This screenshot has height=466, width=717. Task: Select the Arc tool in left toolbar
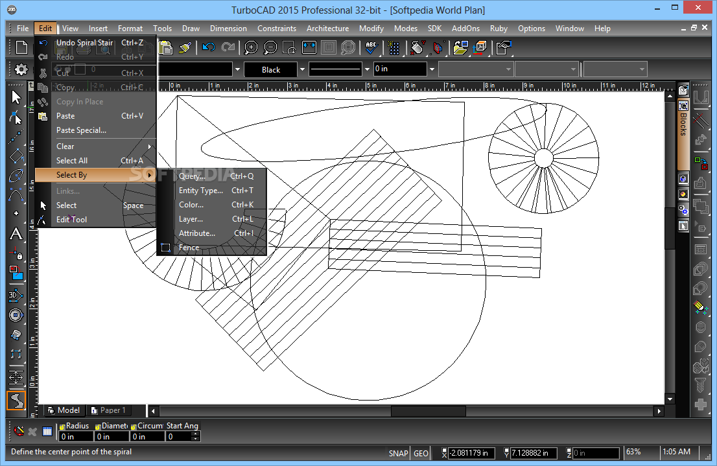coord(16,194)
